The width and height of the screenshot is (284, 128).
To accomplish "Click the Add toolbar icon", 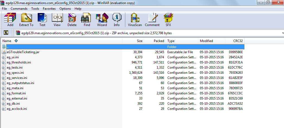I will 10,18.
